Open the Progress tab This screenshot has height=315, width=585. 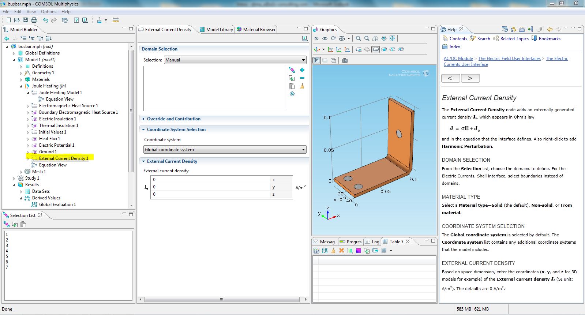tap(350, 242)
